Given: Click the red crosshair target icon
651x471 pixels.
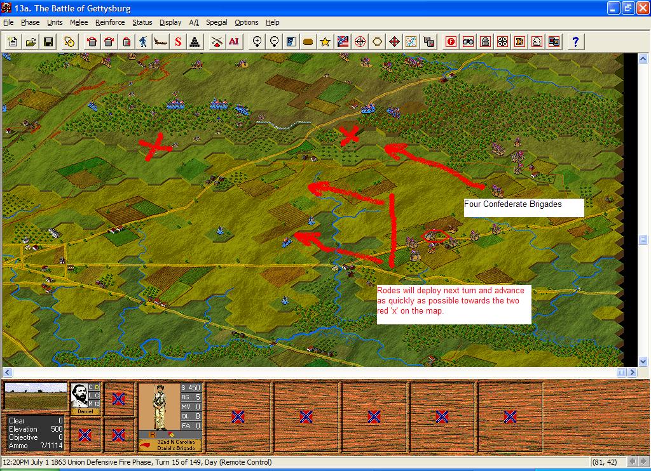Looking at the screenshot, I should click(360, 42).
